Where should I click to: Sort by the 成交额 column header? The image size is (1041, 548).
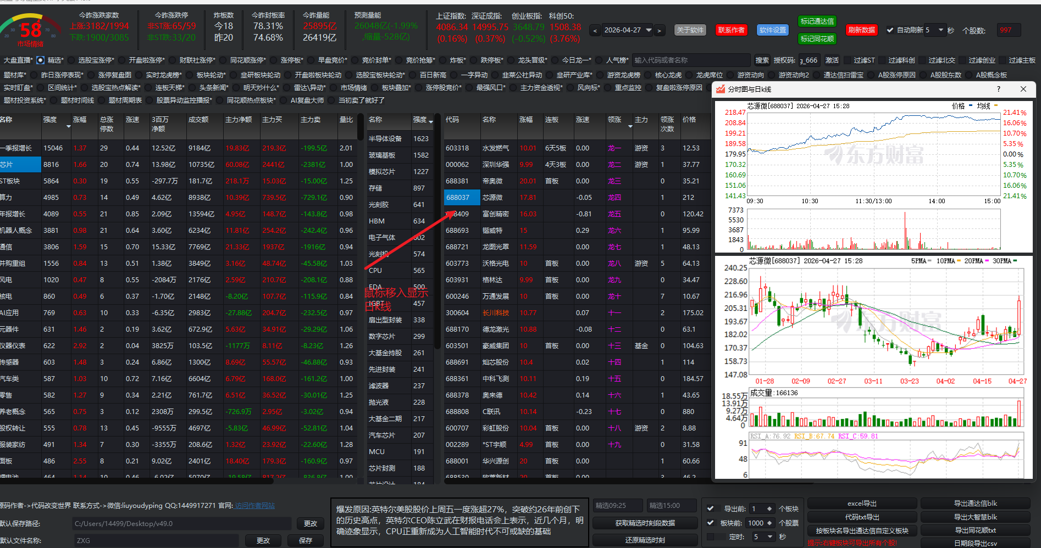coord(198,120)
